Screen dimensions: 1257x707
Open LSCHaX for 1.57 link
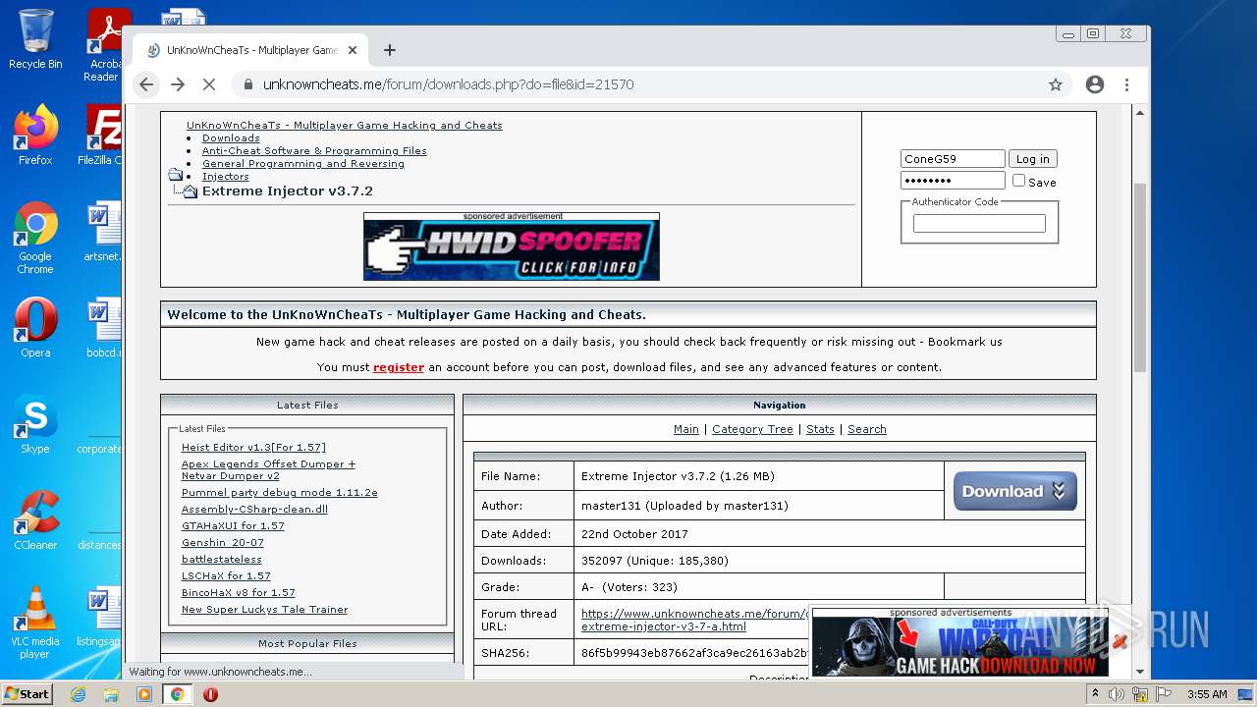(x=226, y=575)
